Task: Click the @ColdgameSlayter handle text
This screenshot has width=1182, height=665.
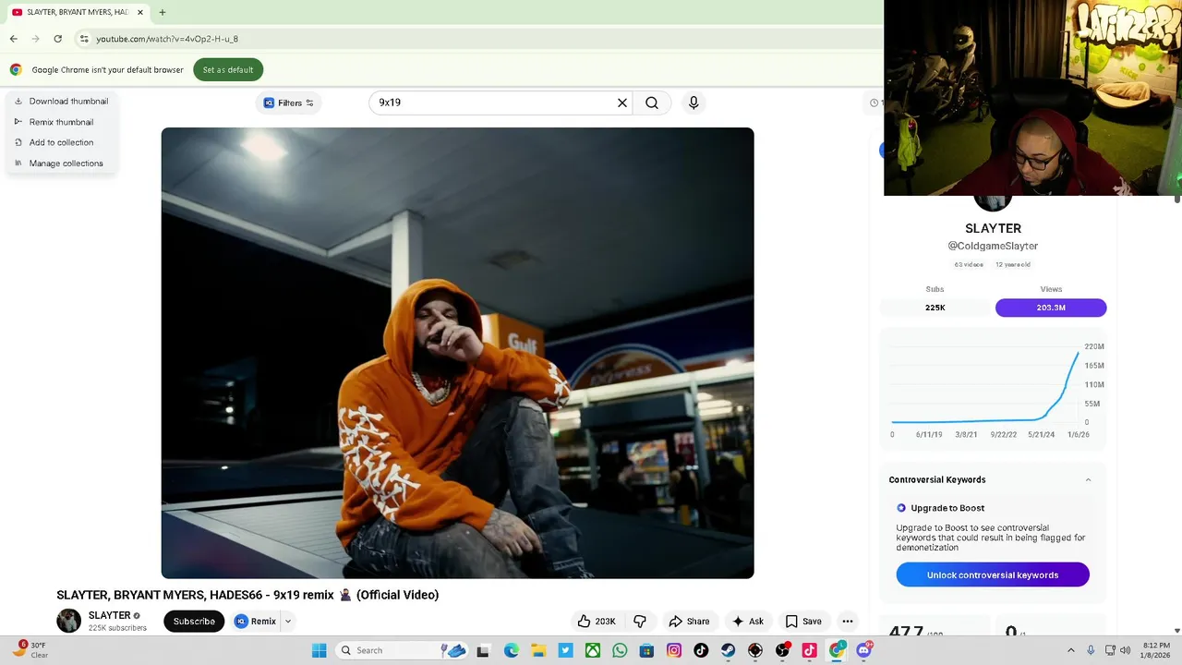Action: click(x=993, y=246)
